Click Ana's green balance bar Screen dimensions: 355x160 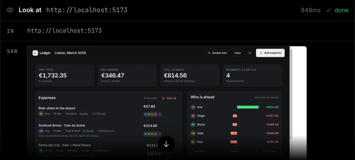248,107
